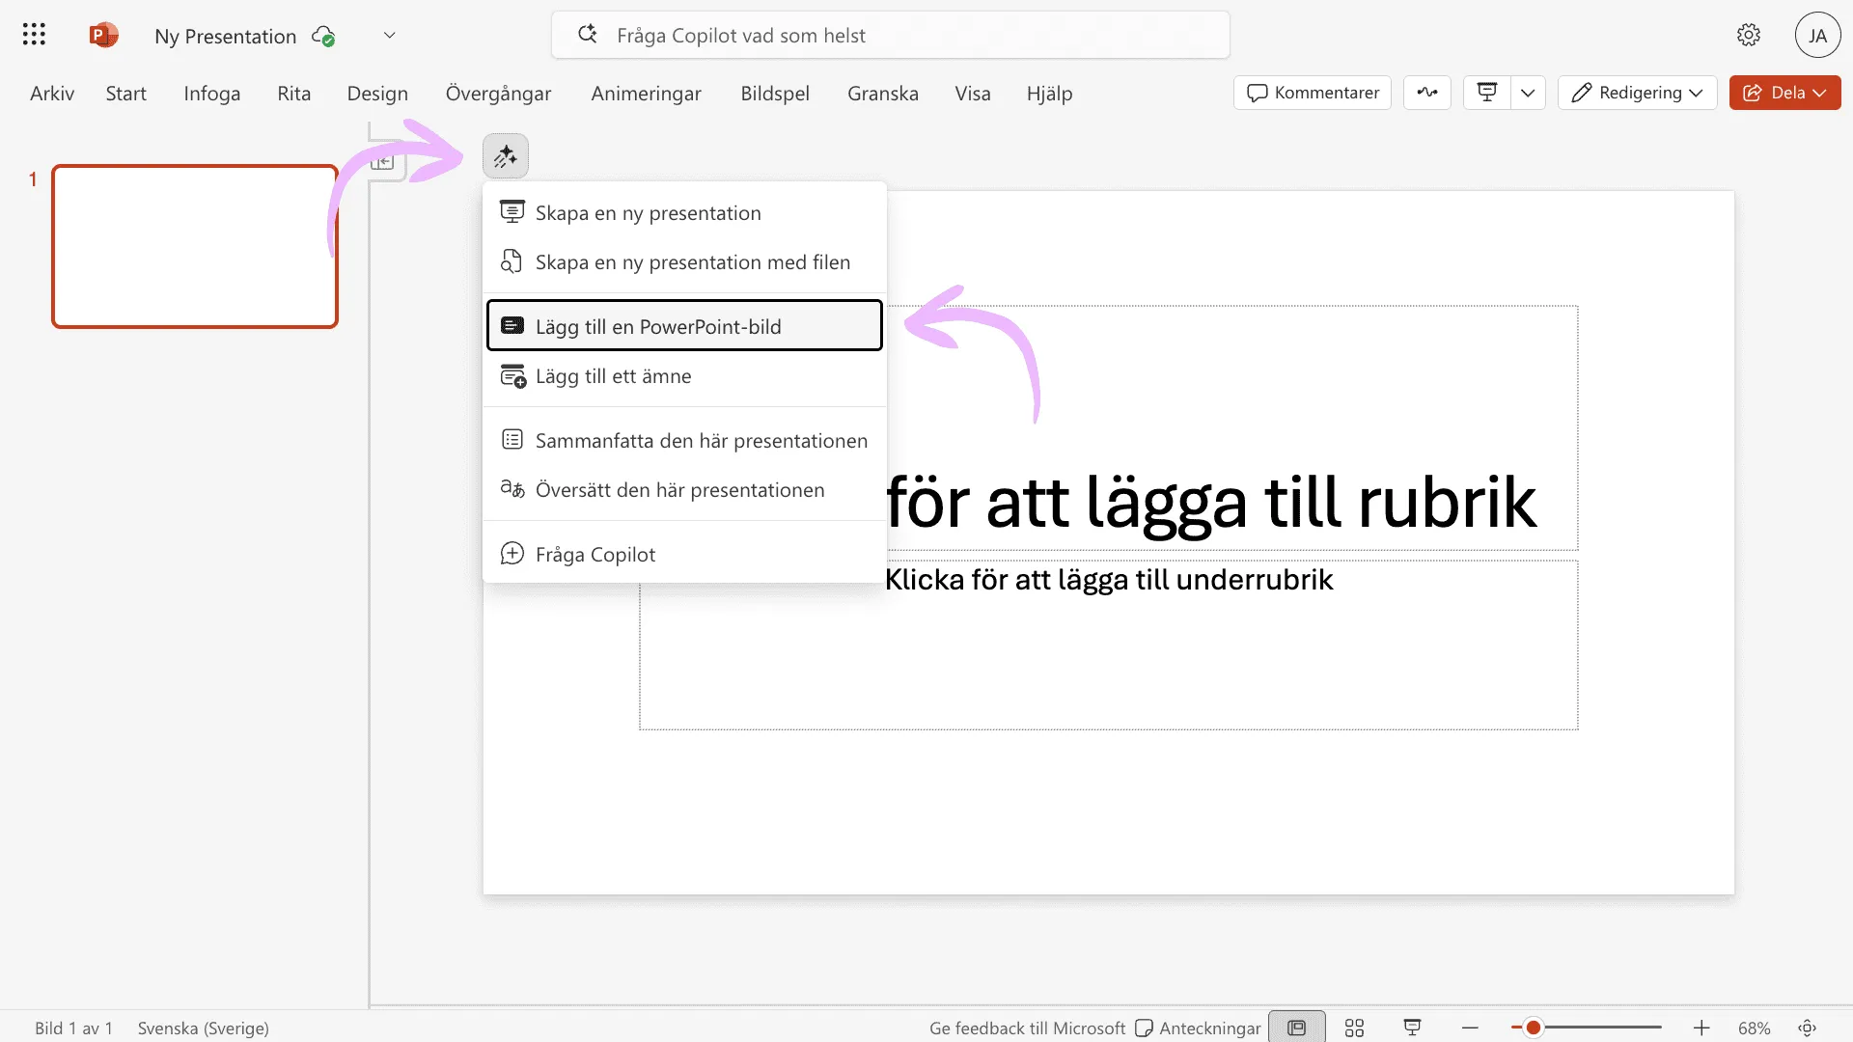Open the Microsoft 365 app launcher grid
Image resolution: width=1853 pixels, height=1042 pixels.
34,35
